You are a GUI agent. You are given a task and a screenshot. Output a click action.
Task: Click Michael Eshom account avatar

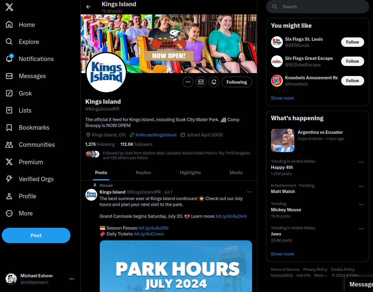pyautogui.click(x=11, y=279)
